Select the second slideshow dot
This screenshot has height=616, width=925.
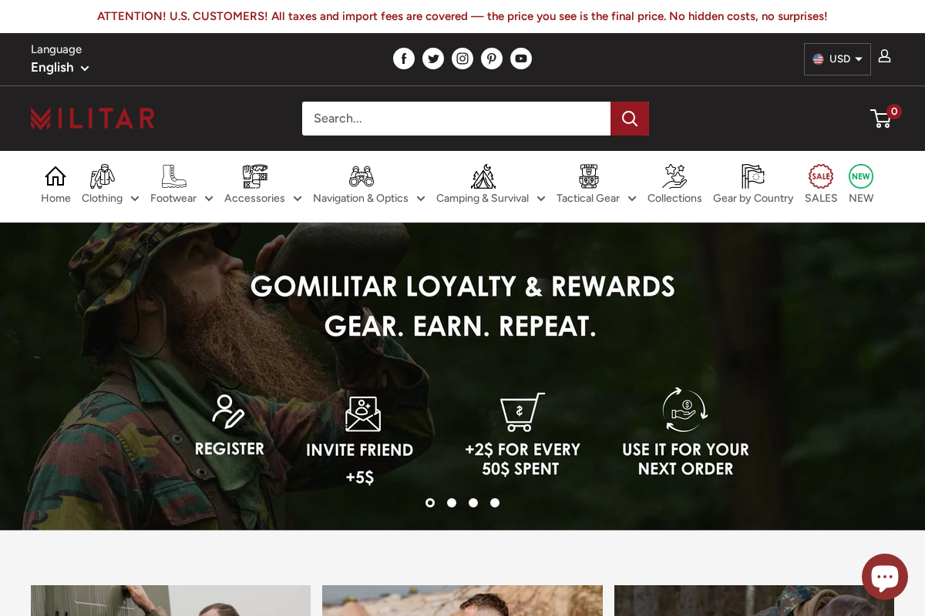click(452, 503)
